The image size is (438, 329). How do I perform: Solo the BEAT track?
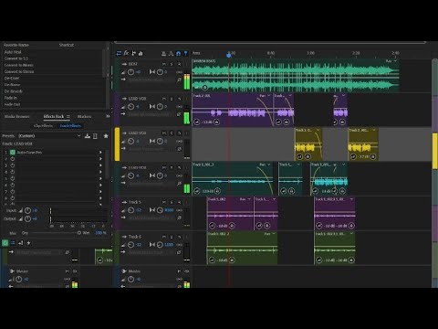click(172, 64)
